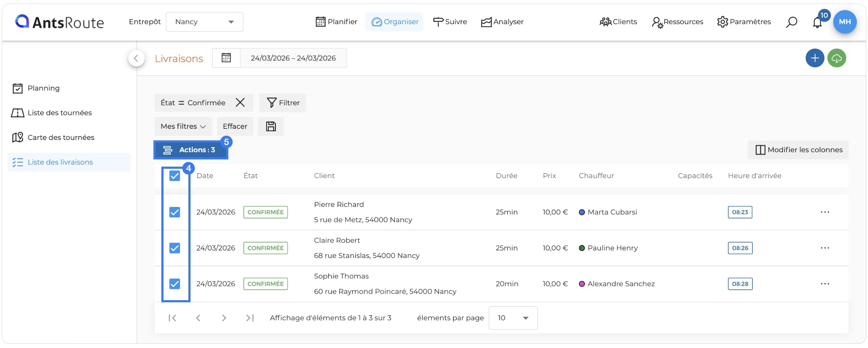This screenshot has height=348, width=868.
Task: Click the Capacités column header
Action: (x=695, y=176)
